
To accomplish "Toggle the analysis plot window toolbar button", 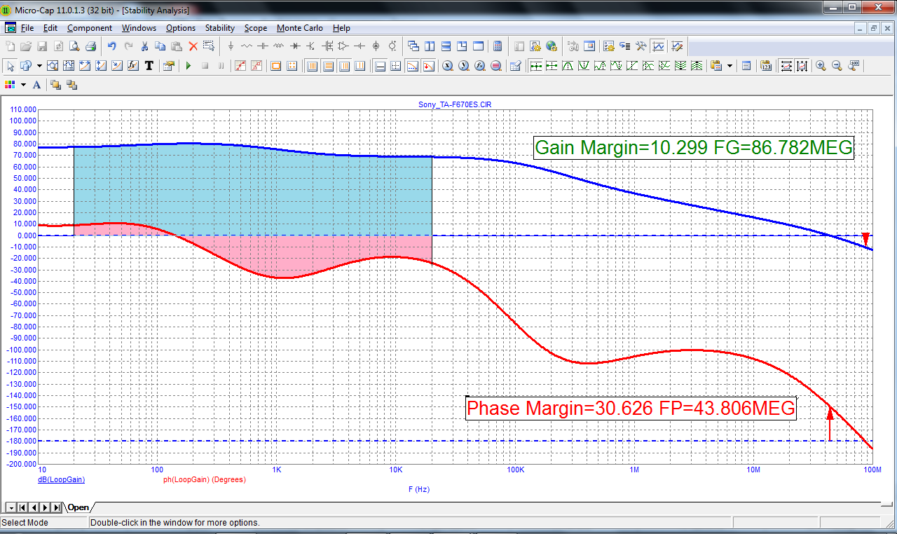I will click(659, 47).
